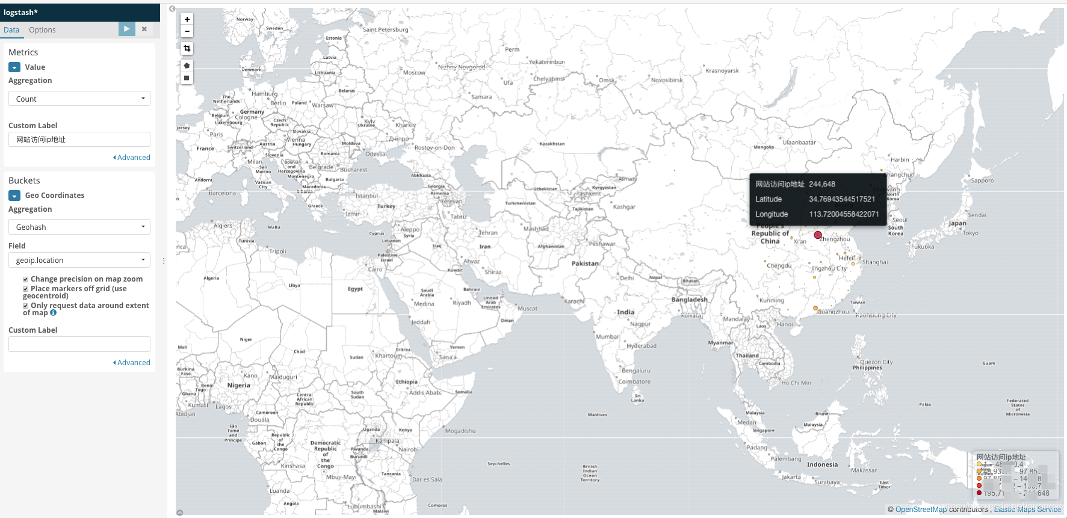Zoom in on the map

(187, 19)
